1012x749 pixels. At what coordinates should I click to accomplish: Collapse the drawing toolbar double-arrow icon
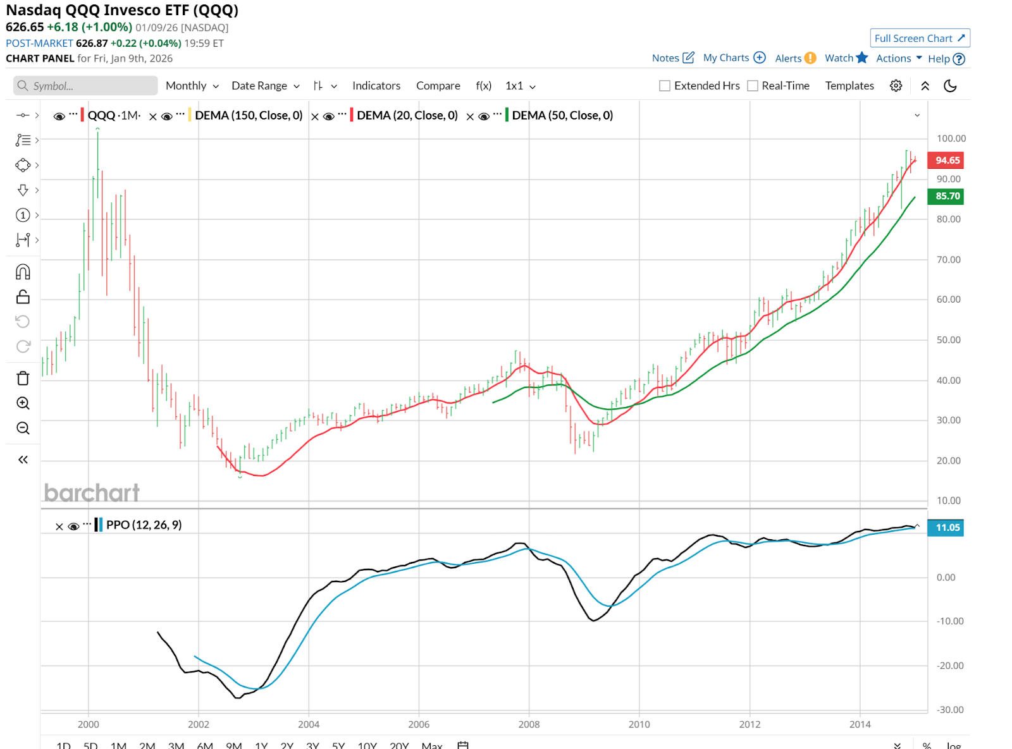click(x=23, y=460)
